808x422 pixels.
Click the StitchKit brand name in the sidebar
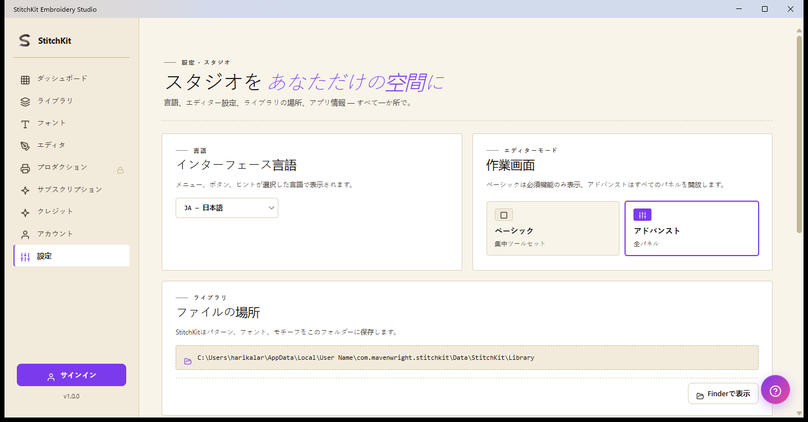[x=54, y=40]
